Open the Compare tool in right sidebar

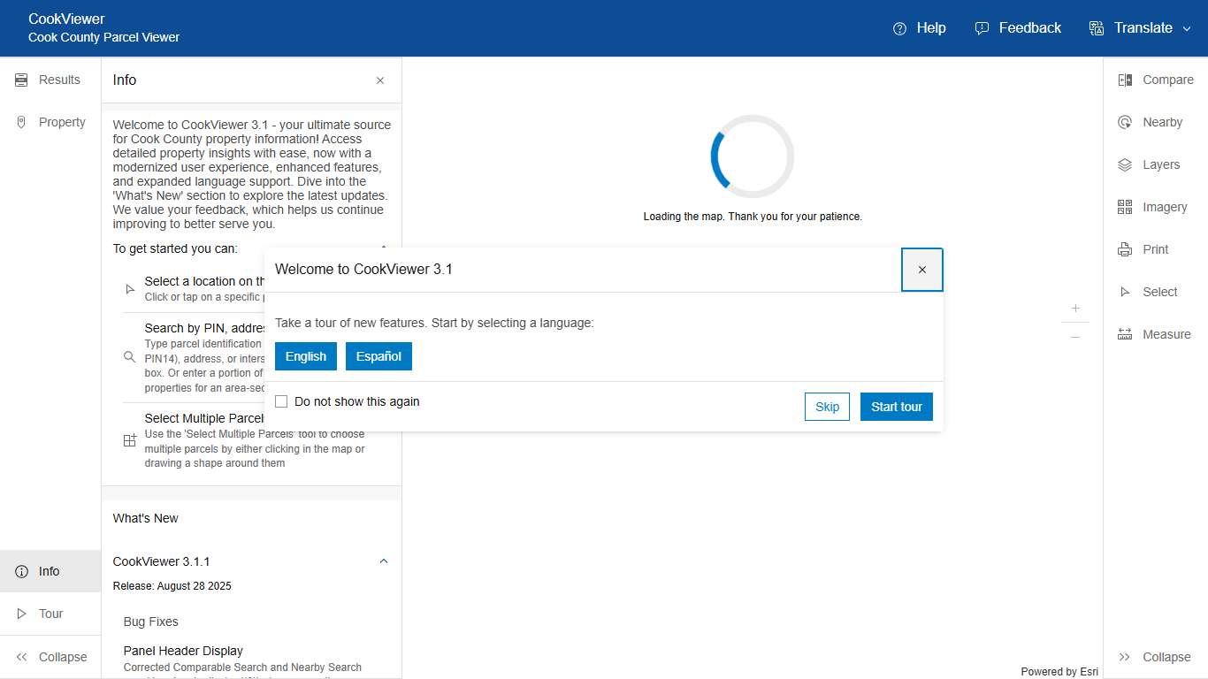1156,80
